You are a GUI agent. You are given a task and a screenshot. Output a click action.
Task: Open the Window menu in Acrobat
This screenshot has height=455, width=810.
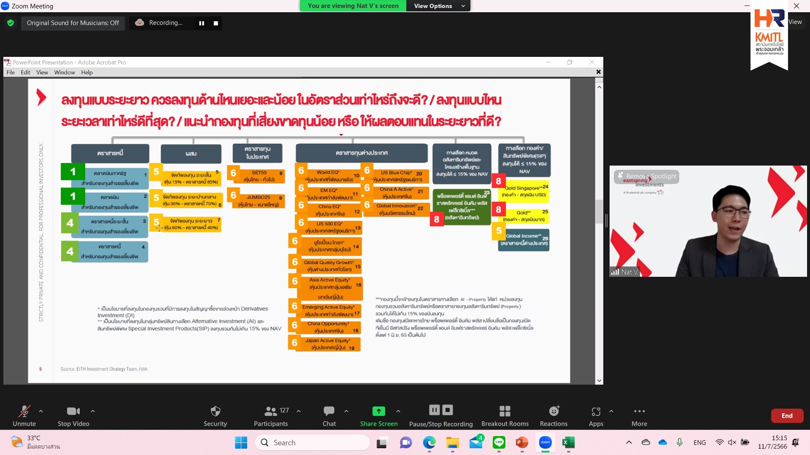tap(64, 72)
